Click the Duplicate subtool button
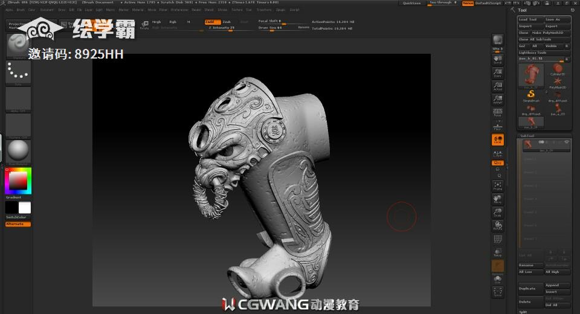The image size is (580, 314). [x=530, y=289]
